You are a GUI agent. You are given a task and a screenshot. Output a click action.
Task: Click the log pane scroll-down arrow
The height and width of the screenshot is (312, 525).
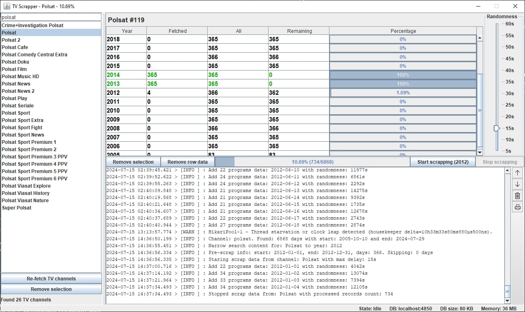(507, 301)
